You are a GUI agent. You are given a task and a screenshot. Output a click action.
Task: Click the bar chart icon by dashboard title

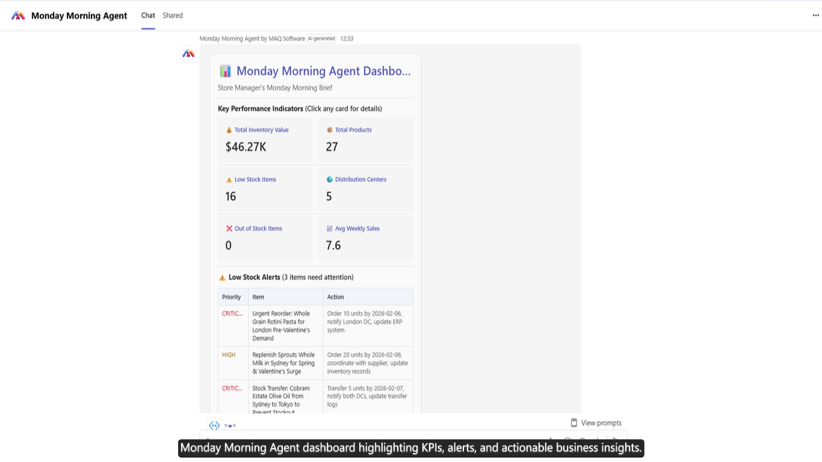(x=225, y=71)
